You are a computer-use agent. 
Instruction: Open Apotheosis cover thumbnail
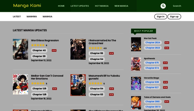pos(136,64)
